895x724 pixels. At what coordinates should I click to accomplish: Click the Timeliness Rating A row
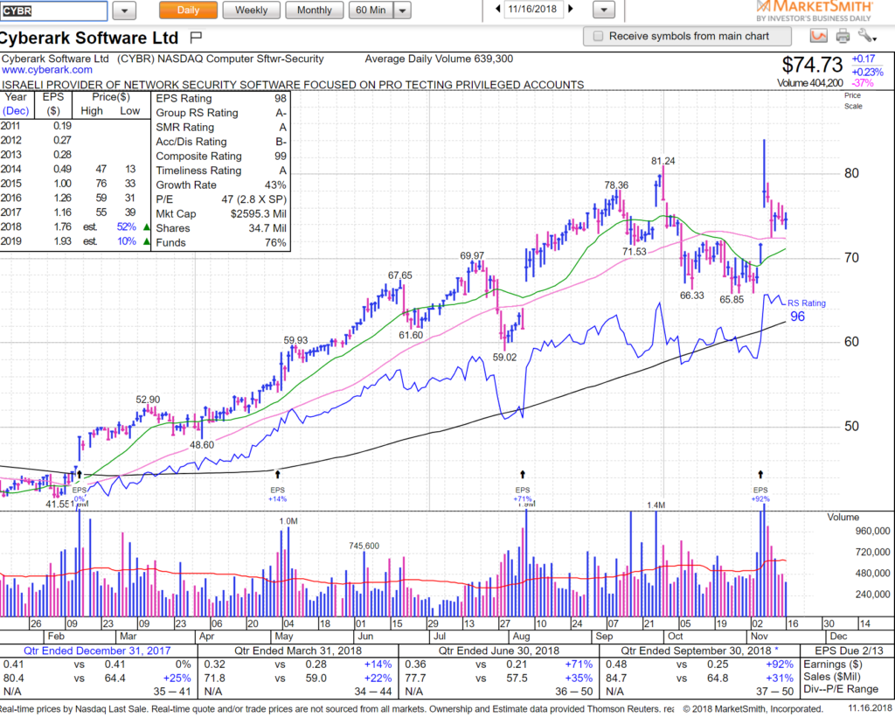tap(221, 171)
